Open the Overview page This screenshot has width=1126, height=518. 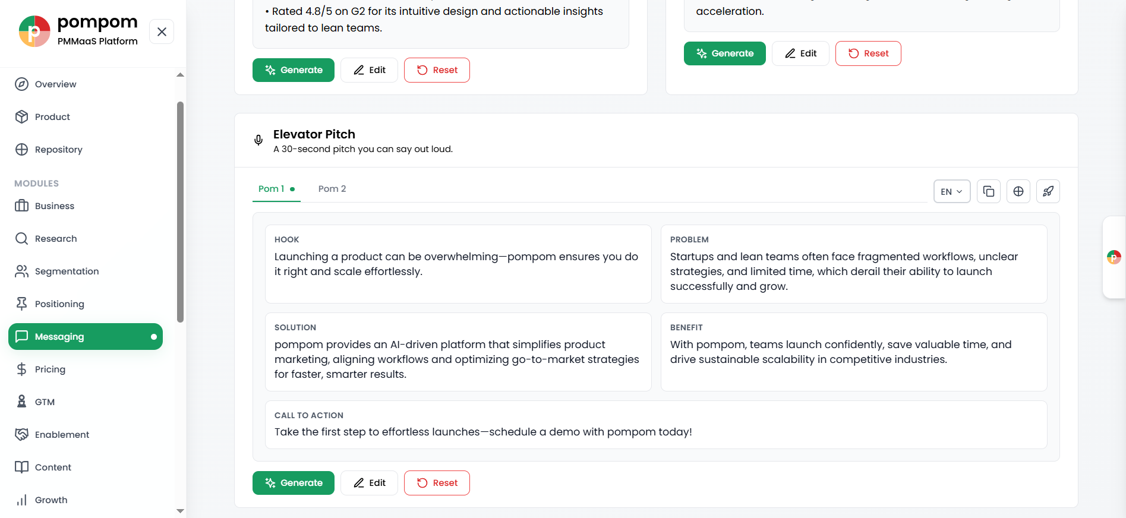[86, 84]
